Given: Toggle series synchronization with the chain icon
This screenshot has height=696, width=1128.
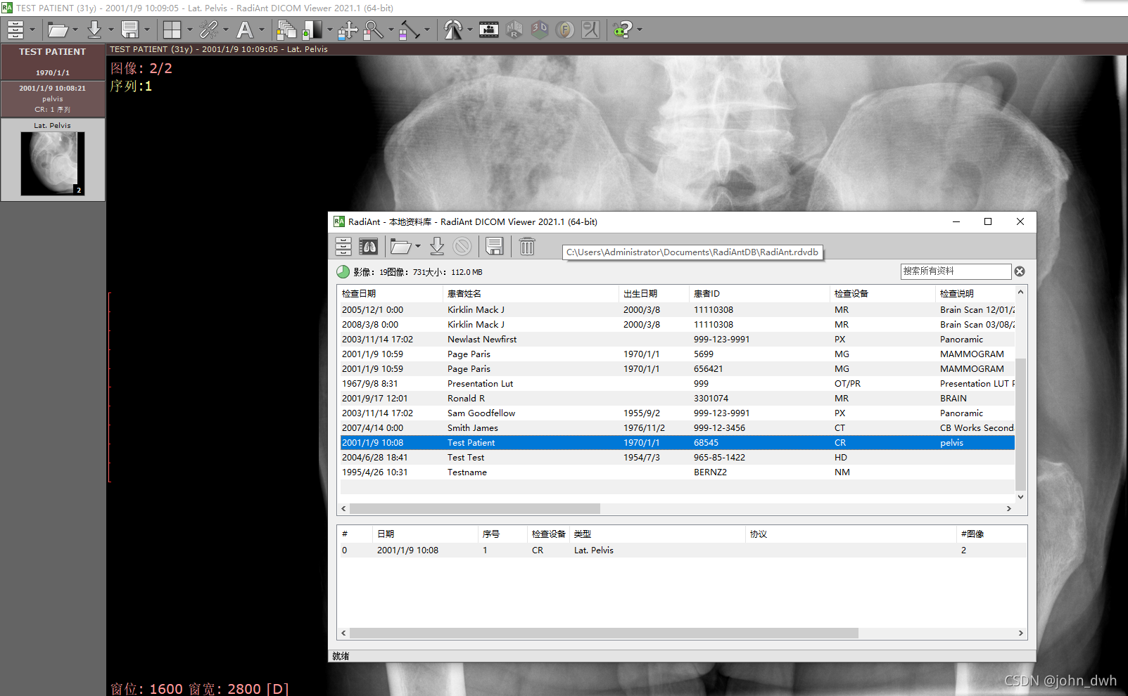Looking at the screenshot, I should 208,30.
